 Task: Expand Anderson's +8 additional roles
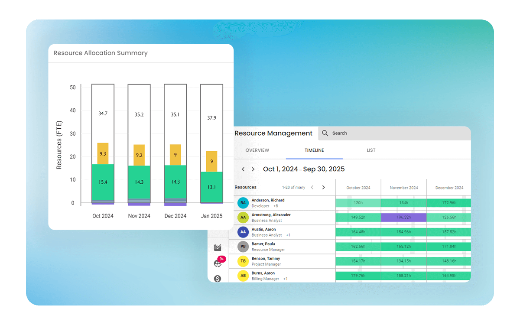pos(275,206)
